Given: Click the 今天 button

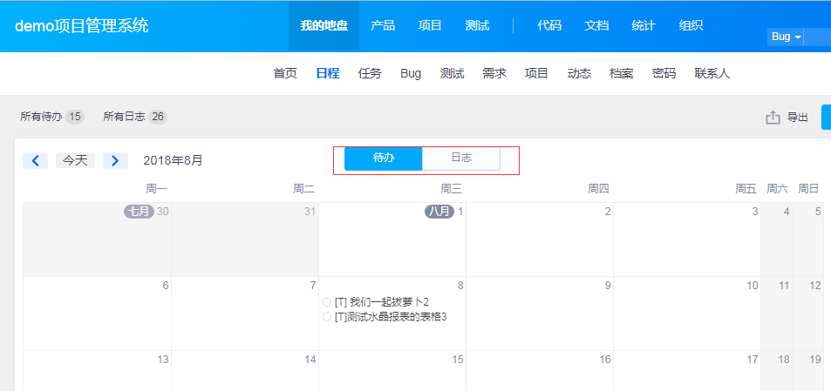Looking at the screenshot, I should click(x=75, y=160).
